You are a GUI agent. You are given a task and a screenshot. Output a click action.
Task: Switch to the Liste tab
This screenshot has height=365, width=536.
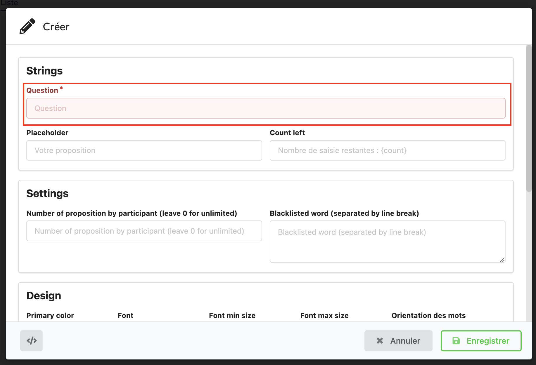coord(9,3)
